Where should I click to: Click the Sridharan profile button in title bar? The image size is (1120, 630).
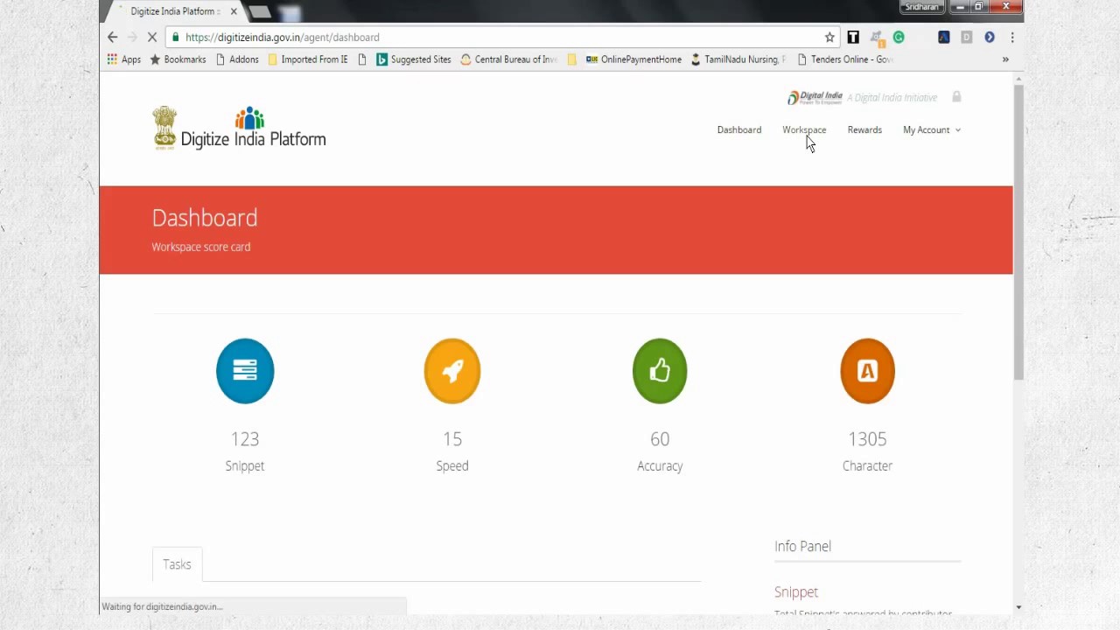coord(921,7)
